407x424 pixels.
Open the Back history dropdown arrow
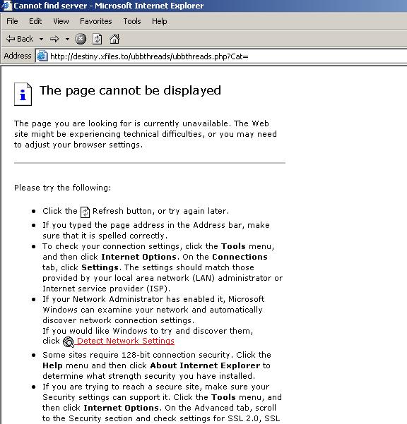(41, 40)
